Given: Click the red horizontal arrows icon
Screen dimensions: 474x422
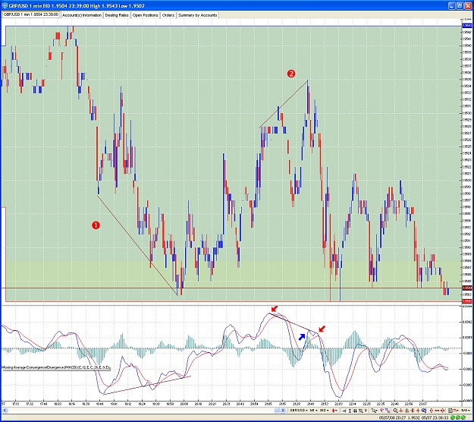Looking at the screenshot, I should (x=437, y=411).
